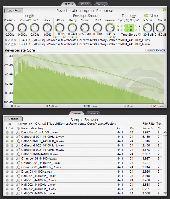The width and height of the screenshot is (170, 199).
Task: Click the Mixer level meter icon
Action: point(146,16)
